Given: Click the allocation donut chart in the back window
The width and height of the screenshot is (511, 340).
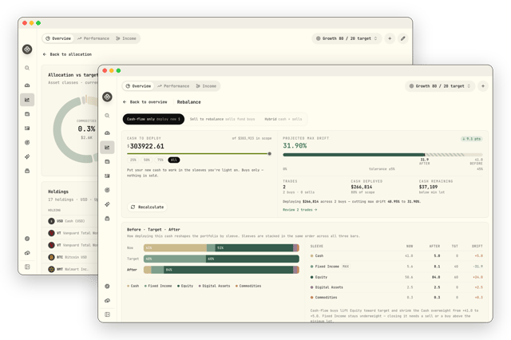Looking at the screenshot, I should pos(76,129).
